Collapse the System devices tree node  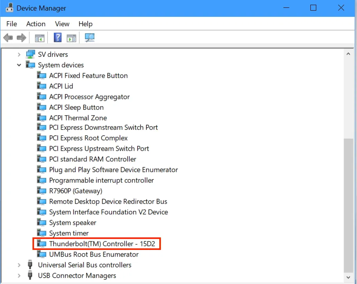(x=19, y=65)
